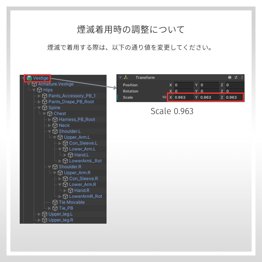Toggle the Scale constrained proportions link

pyautogui.click(x=165, y=97)
